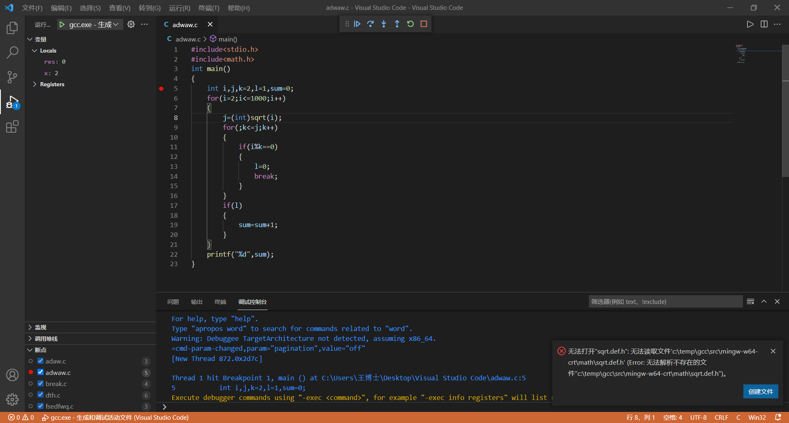Focus the debug console filter field
This screenshot has width=789, height=423.
(x=665, y=301)
